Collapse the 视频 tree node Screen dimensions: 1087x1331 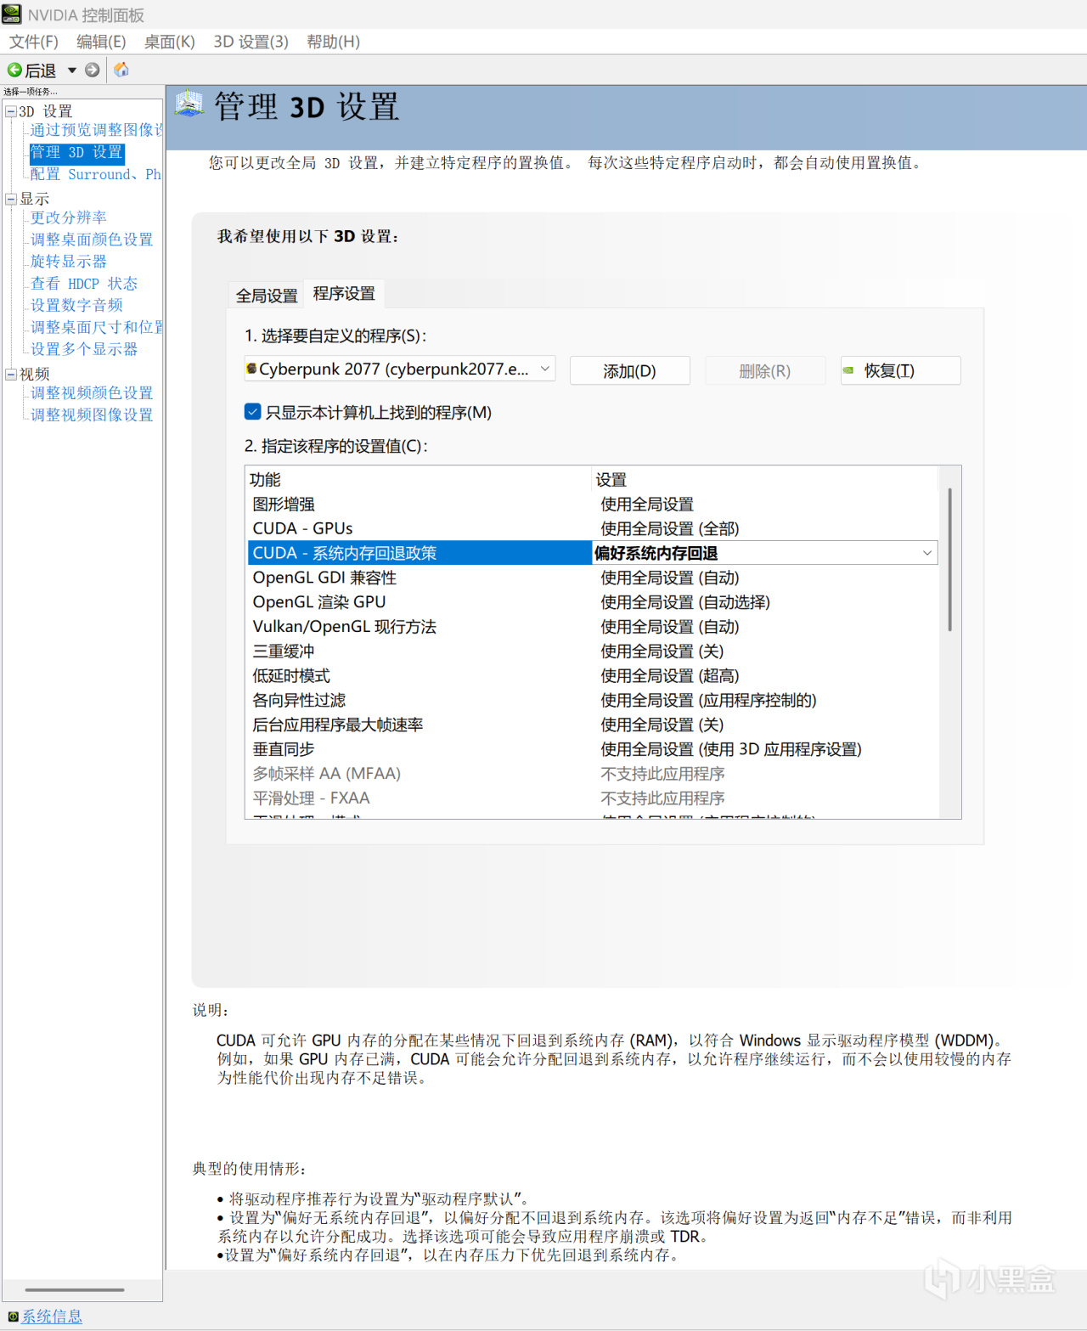(11, 374)
